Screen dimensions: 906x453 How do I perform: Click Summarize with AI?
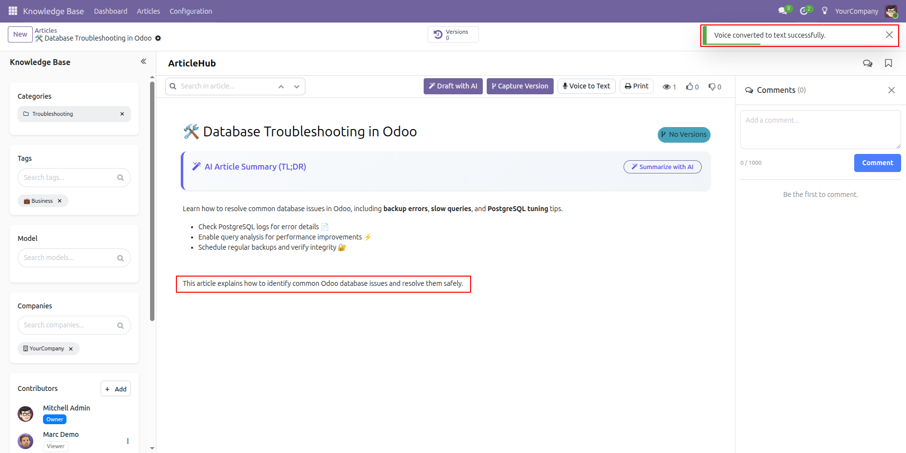coord(662,167)
